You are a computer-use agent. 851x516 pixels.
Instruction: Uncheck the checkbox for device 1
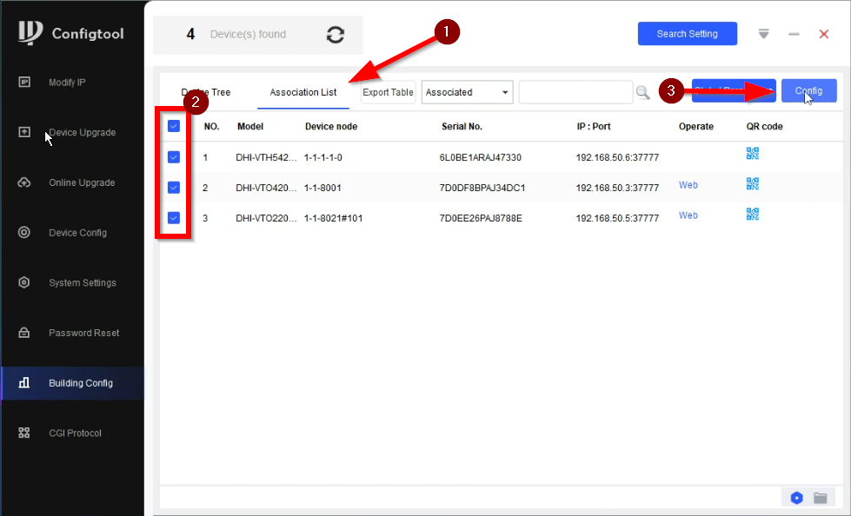[174, 157]
